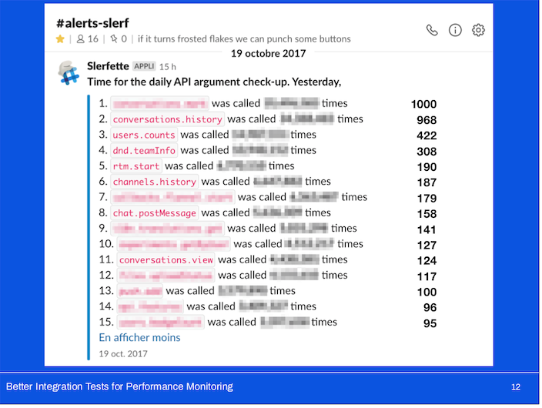Open the 15 h message timestamp

[167, 67]
